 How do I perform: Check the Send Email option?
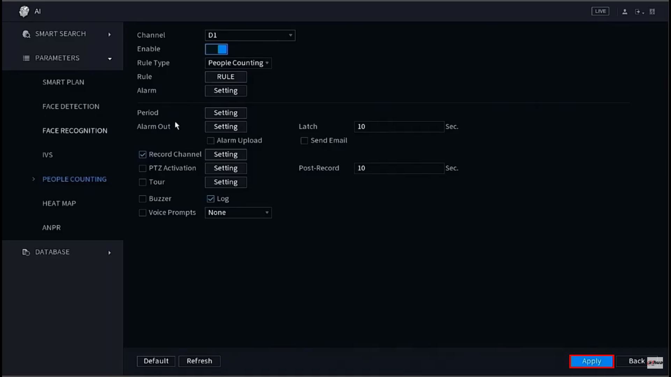(x=304, y=141)
